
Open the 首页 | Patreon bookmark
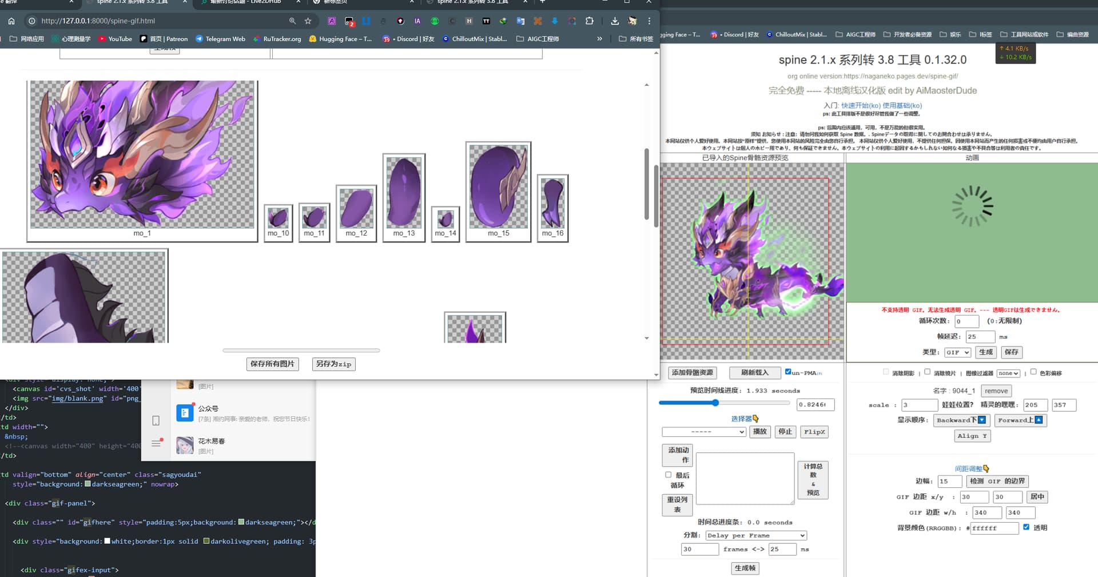click(x=164, y=39)
